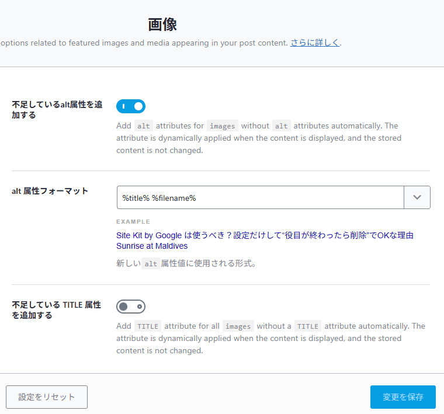This screenshot has height=414, width=444.
Task: Click the 不足しているalt属性を追加する label
Action: click(57, 110)
